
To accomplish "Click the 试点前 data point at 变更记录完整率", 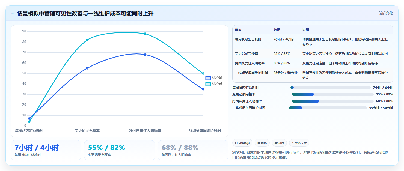I will point(87,68).
